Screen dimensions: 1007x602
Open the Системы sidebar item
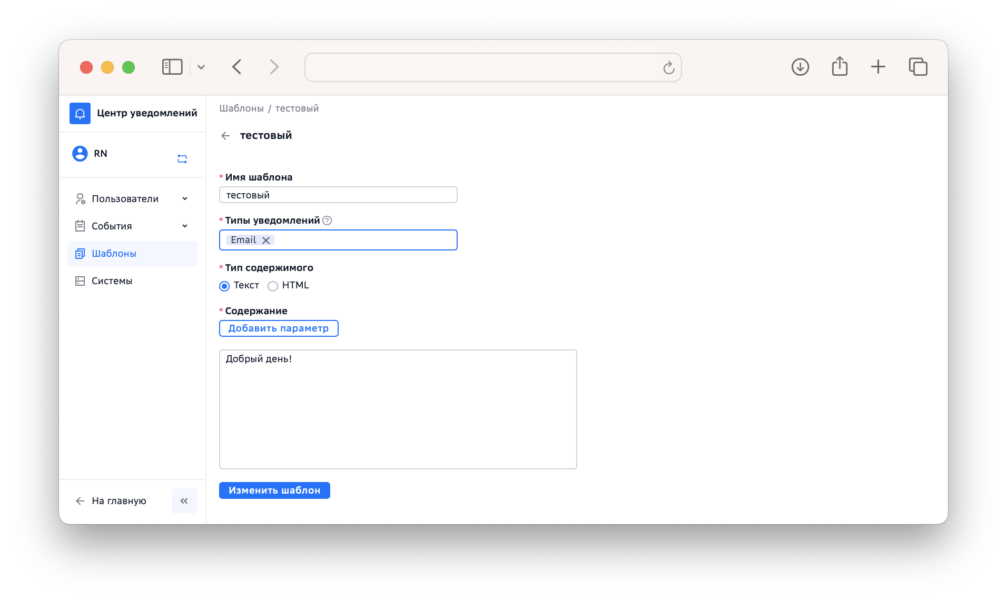tap(132, 281)
